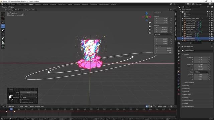Select the Move tool
The image size is (214, 120).
[x=3, y=22]
